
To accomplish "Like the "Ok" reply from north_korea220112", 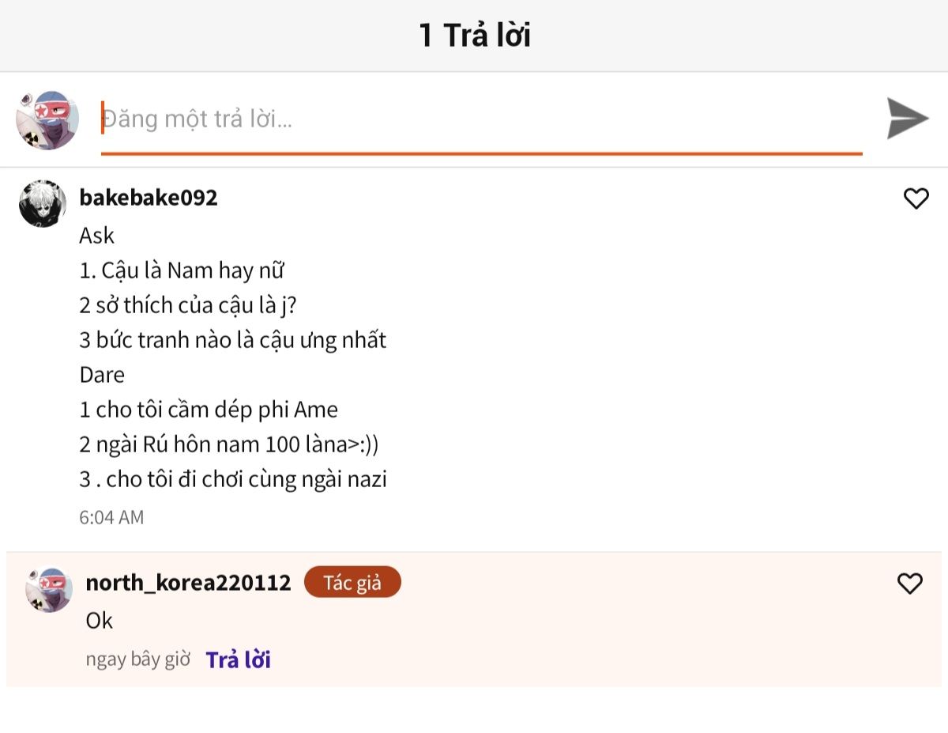I will pos(909,584).
